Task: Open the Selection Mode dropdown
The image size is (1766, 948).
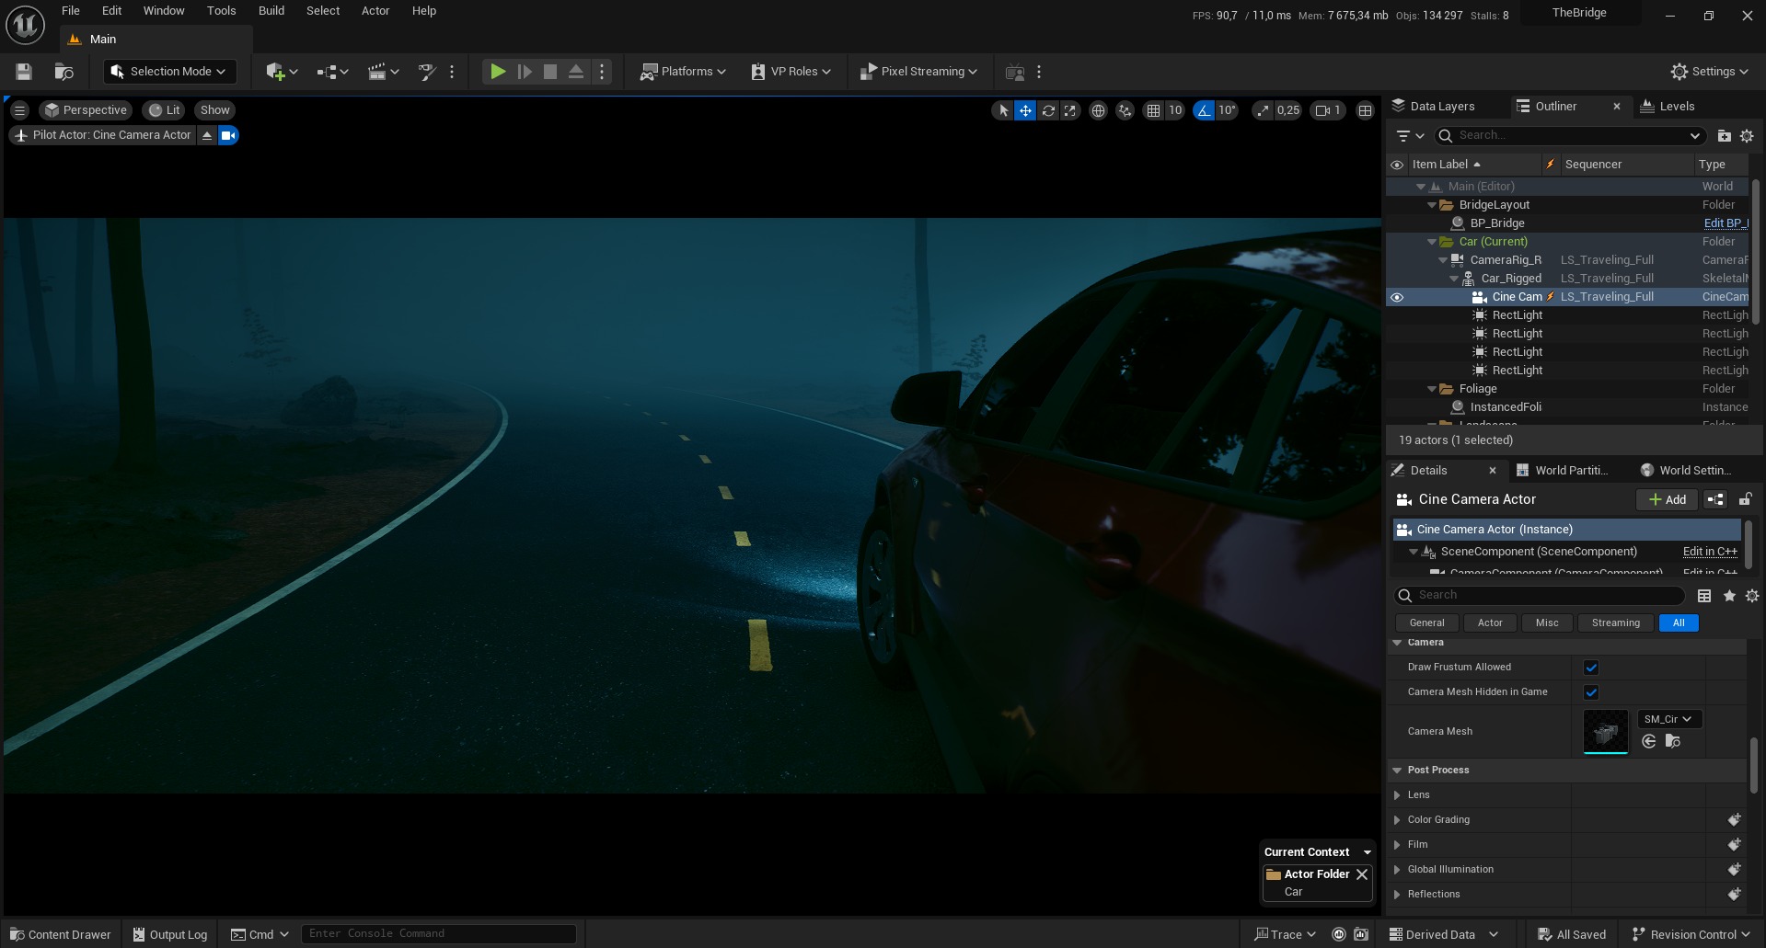Action: pyautogui.click(x=169, y=72)
